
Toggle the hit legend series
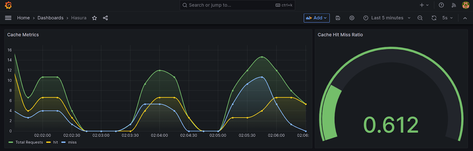55,142
